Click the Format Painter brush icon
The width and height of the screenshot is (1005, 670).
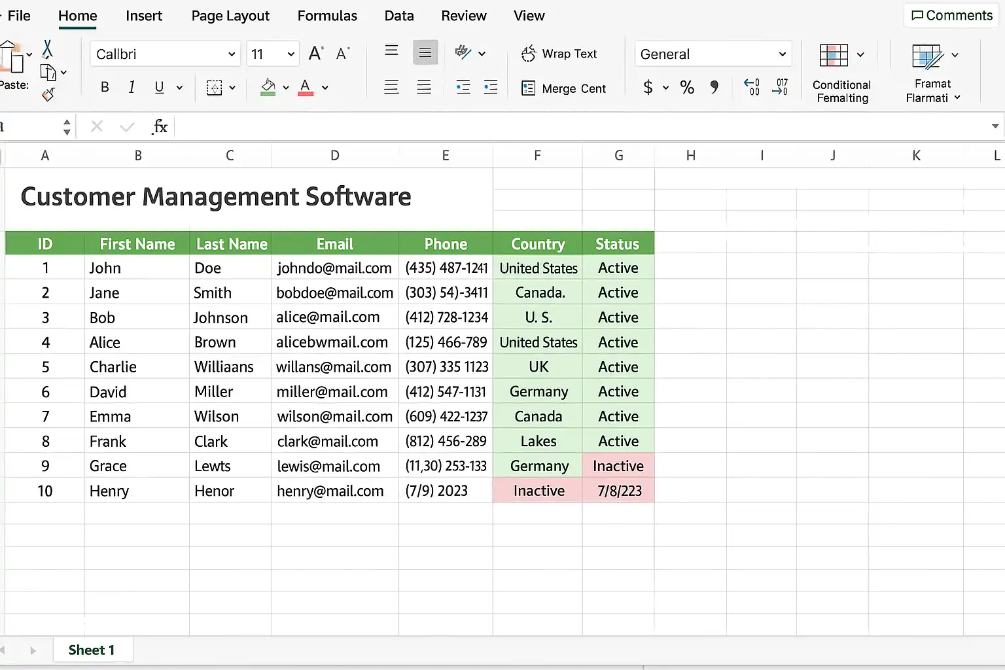tap(48, 95)
